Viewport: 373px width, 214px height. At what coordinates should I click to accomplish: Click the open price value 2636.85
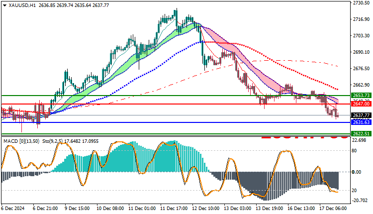(47, 5)
